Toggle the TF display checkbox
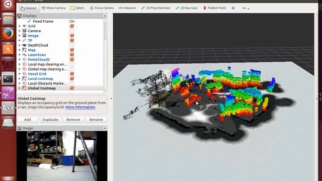The width and height of the screenshot is (322, 181). (72, 40)
